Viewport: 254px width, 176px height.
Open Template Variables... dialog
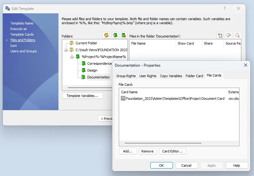pos(82,96)
